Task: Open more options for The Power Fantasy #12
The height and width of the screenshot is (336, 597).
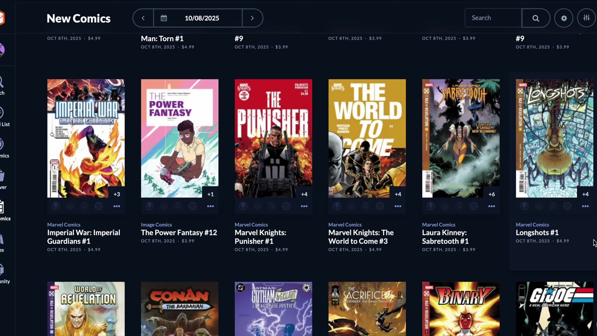Action: click(210, 206)
